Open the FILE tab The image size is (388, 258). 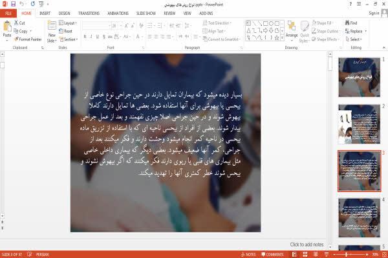(8, 14)
